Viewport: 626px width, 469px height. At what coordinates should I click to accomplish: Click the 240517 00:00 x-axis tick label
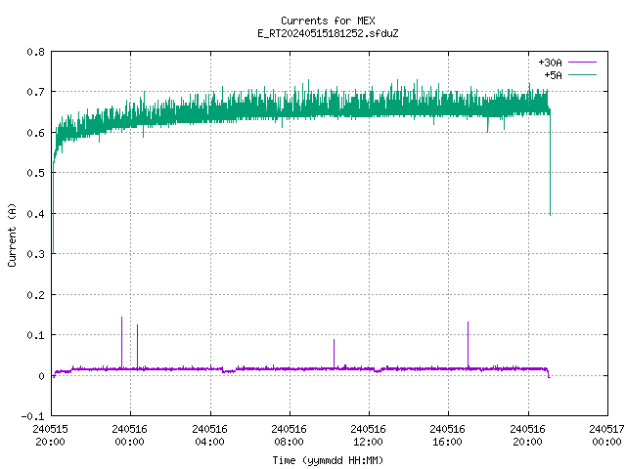(606, 436)
